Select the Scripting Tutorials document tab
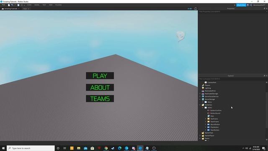This screenshot has height=151, width=268. (x=10, y=9)
